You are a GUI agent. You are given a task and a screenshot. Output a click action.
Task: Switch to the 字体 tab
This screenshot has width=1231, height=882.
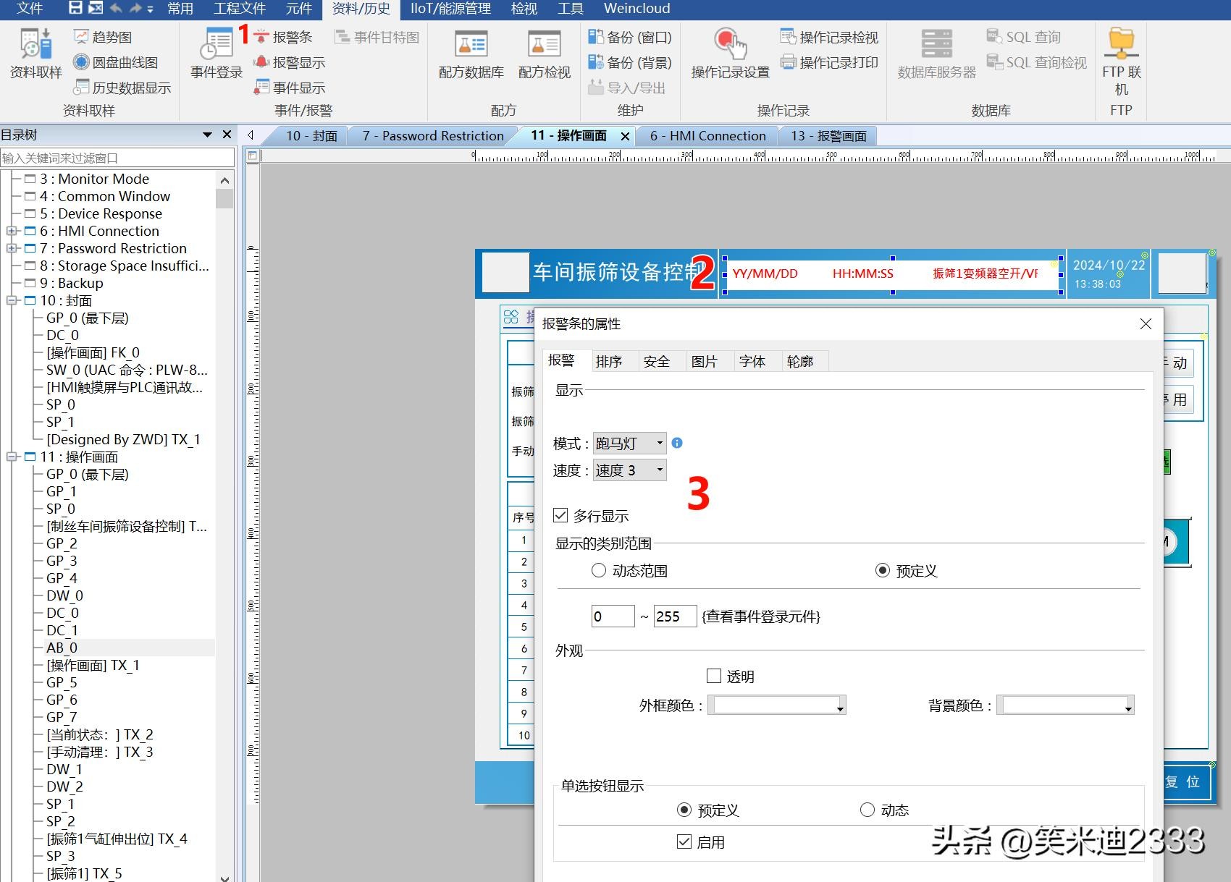752,361
